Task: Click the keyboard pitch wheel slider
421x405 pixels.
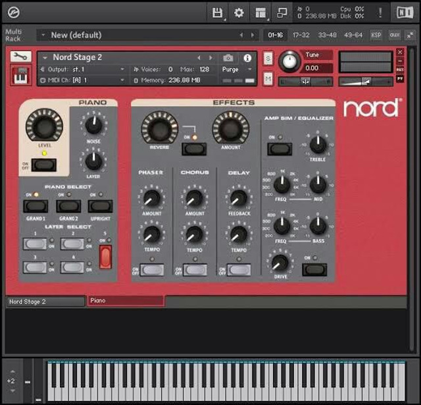Action: (x=28, y=381)
